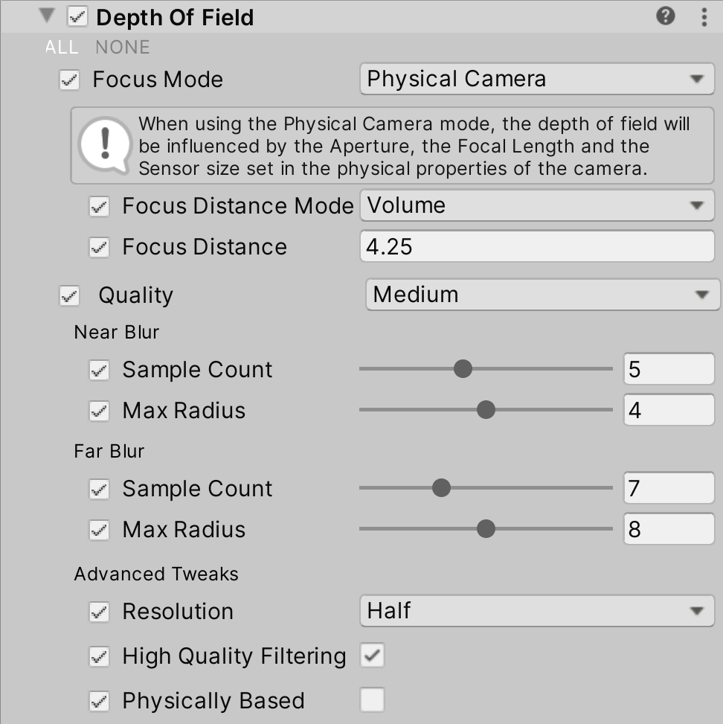Click the Focus Distance value field
Image resolution: width=723 pixels, height=724 pixels.
[536, 247]
